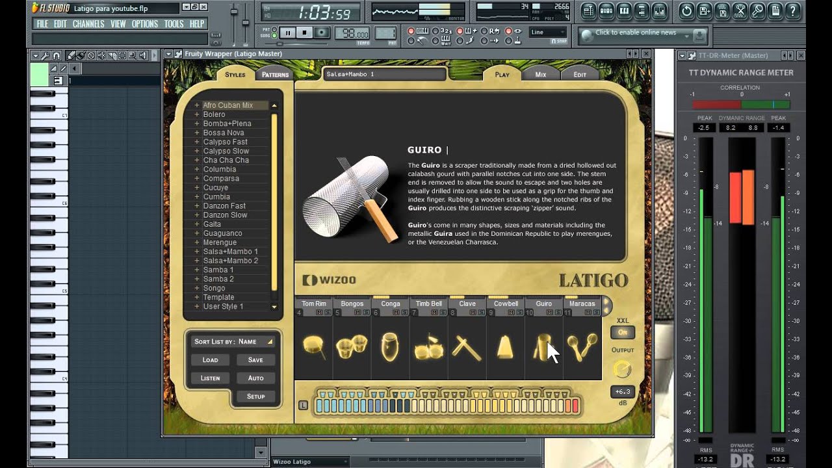Open the FL Studio playlist view button
Screen dimensions: 832x468
point(589,11)
